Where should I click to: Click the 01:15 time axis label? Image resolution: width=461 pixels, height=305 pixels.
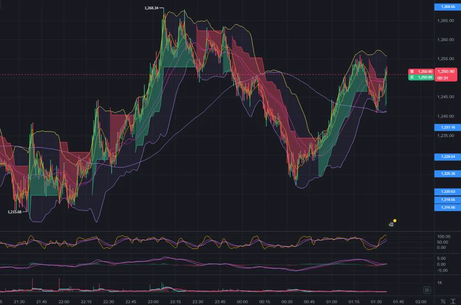pyautogui.click(x=354, y=302)
